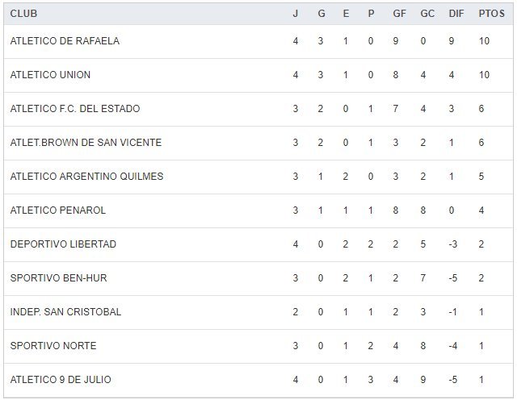Select ATLETICO ARGENTINO QUILMES

point(86,177)
